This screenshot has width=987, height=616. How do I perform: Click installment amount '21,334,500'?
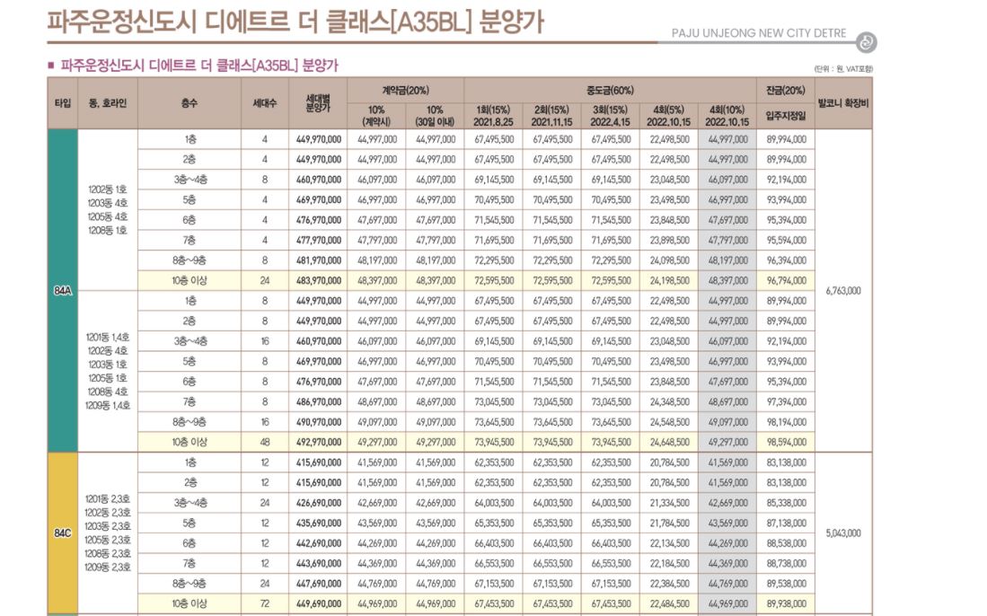tap(669, 503)
